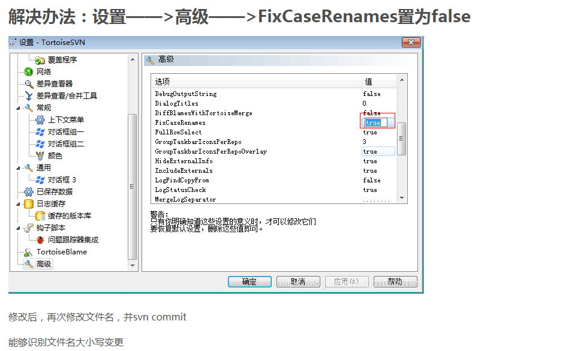The image size is (562, 351).
Task: Click the 差异查看器 magnifier icon
Action: (x=29, y=84)
